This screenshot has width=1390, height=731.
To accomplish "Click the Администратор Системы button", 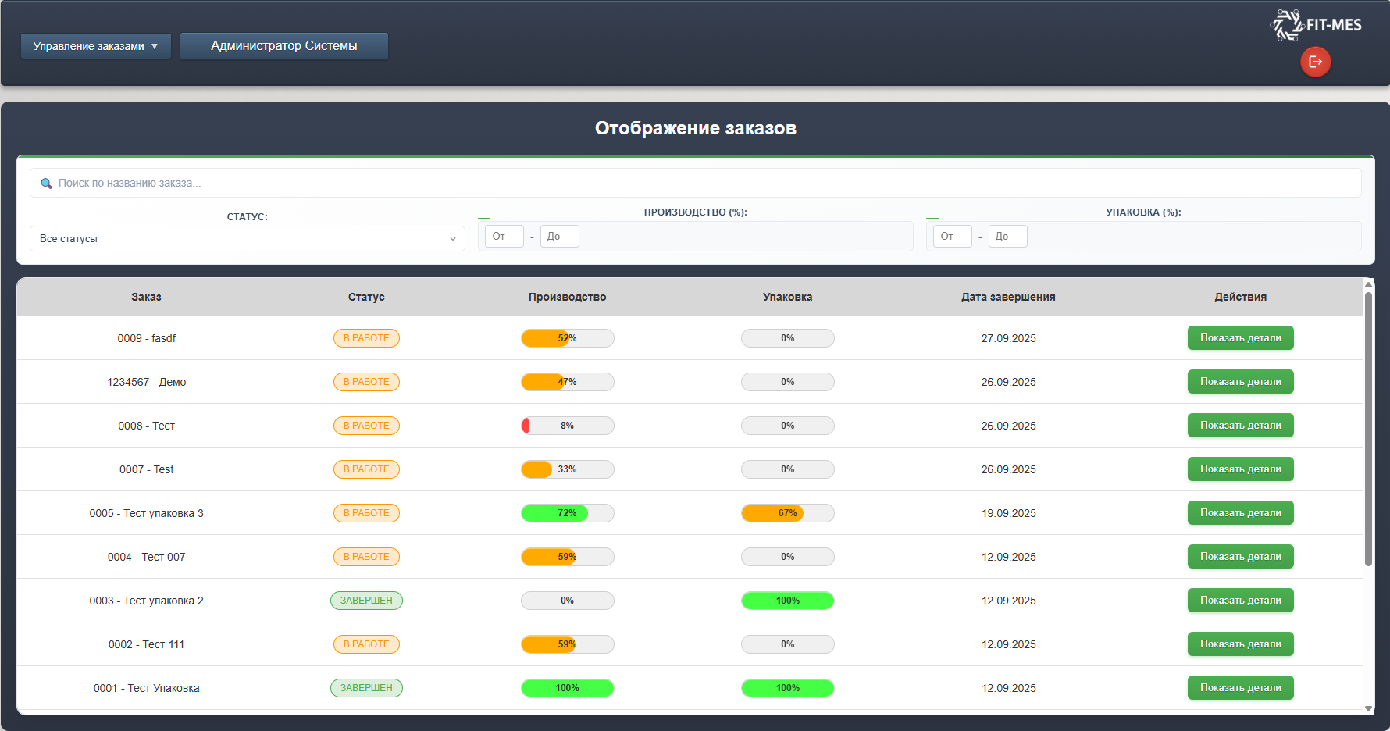I will [283, 46].
